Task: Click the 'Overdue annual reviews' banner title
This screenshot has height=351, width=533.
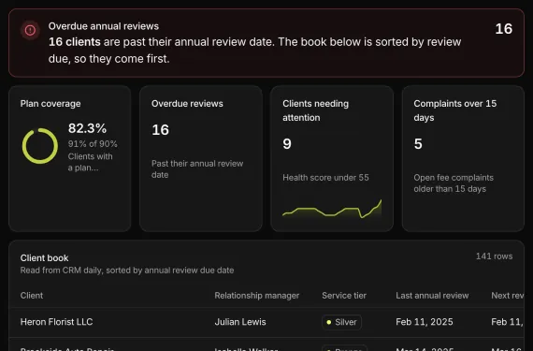Action: [x=104, y=26]
